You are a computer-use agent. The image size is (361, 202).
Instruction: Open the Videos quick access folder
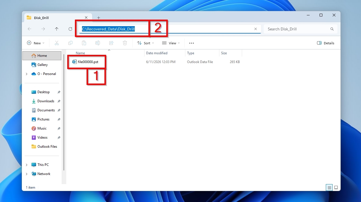42,138
